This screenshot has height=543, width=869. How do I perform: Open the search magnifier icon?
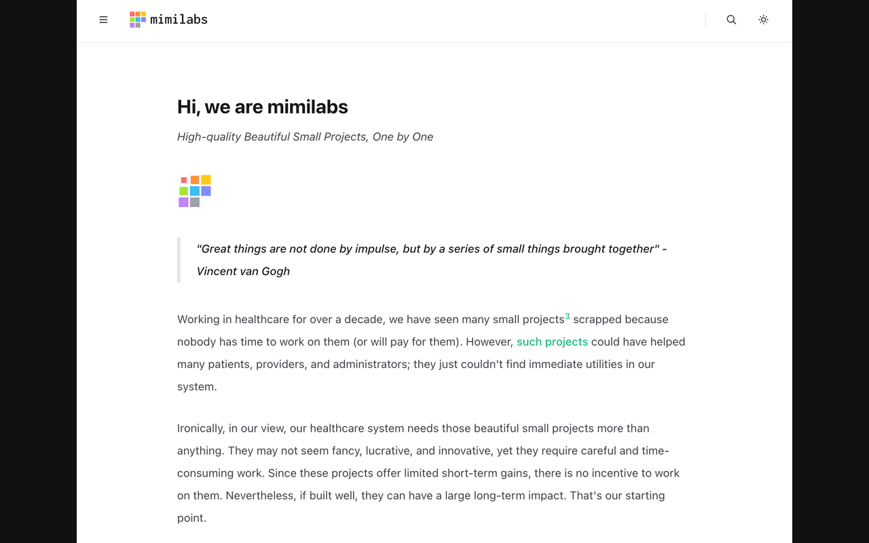tap(731, 20)
